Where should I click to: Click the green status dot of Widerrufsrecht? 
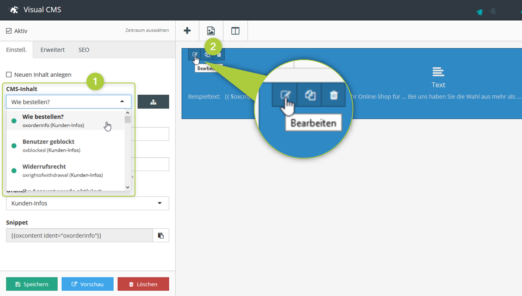click(14, 171)
